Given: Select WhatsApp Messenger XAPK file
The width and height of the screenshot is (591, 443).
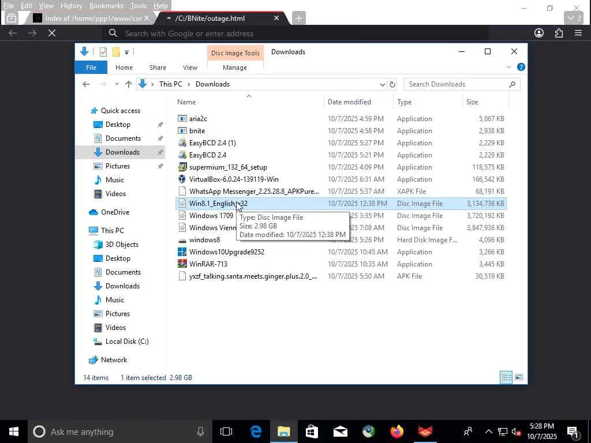Looking at the screenshot, I should pos(254,191).
